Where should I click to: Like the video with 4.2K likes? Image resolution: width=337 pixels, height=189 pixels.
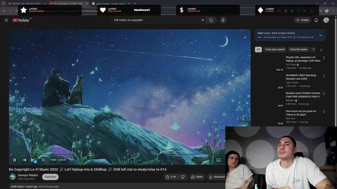(171, 177)
